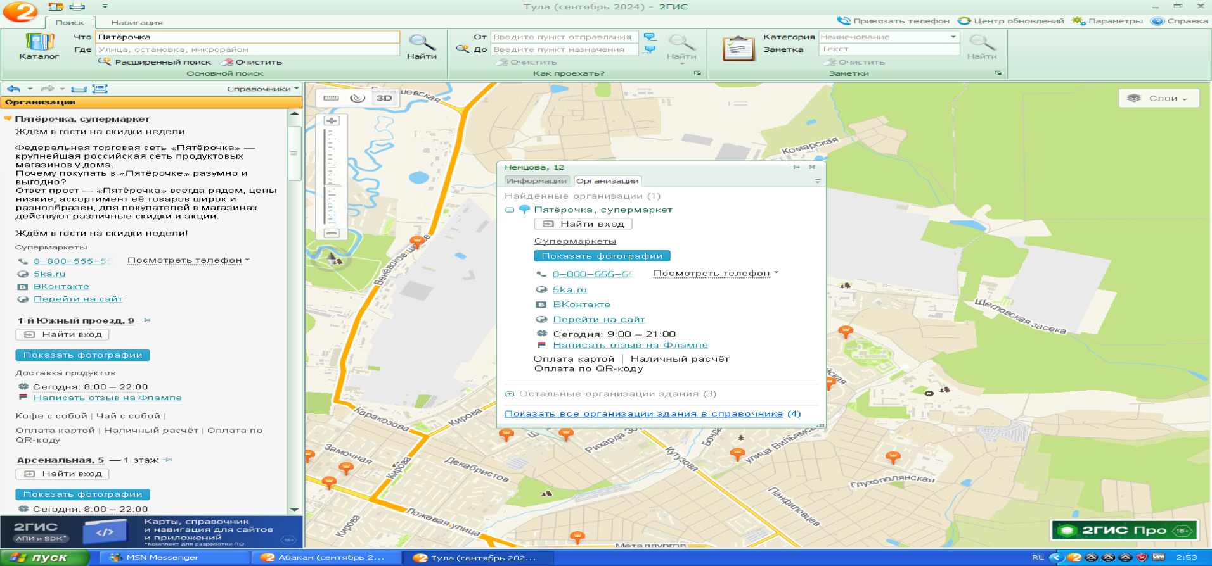
Task: Click the expand list view icon in results toolbar
Action: (x=100, y=89)
